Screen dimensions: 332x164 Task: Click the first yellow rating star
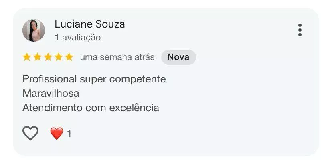(x=27, y=57)
